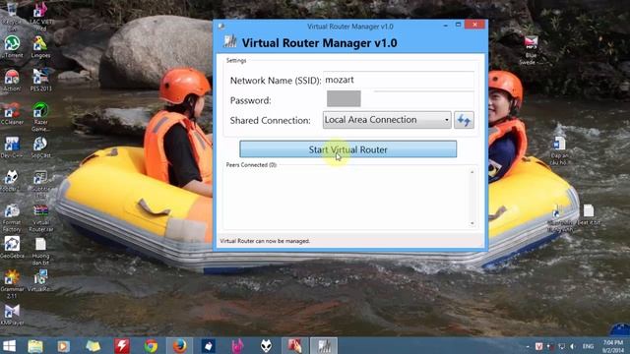630x354 pixels.
Task: Close the Virtual Router Manager window
Action: [x=474, y=25]
